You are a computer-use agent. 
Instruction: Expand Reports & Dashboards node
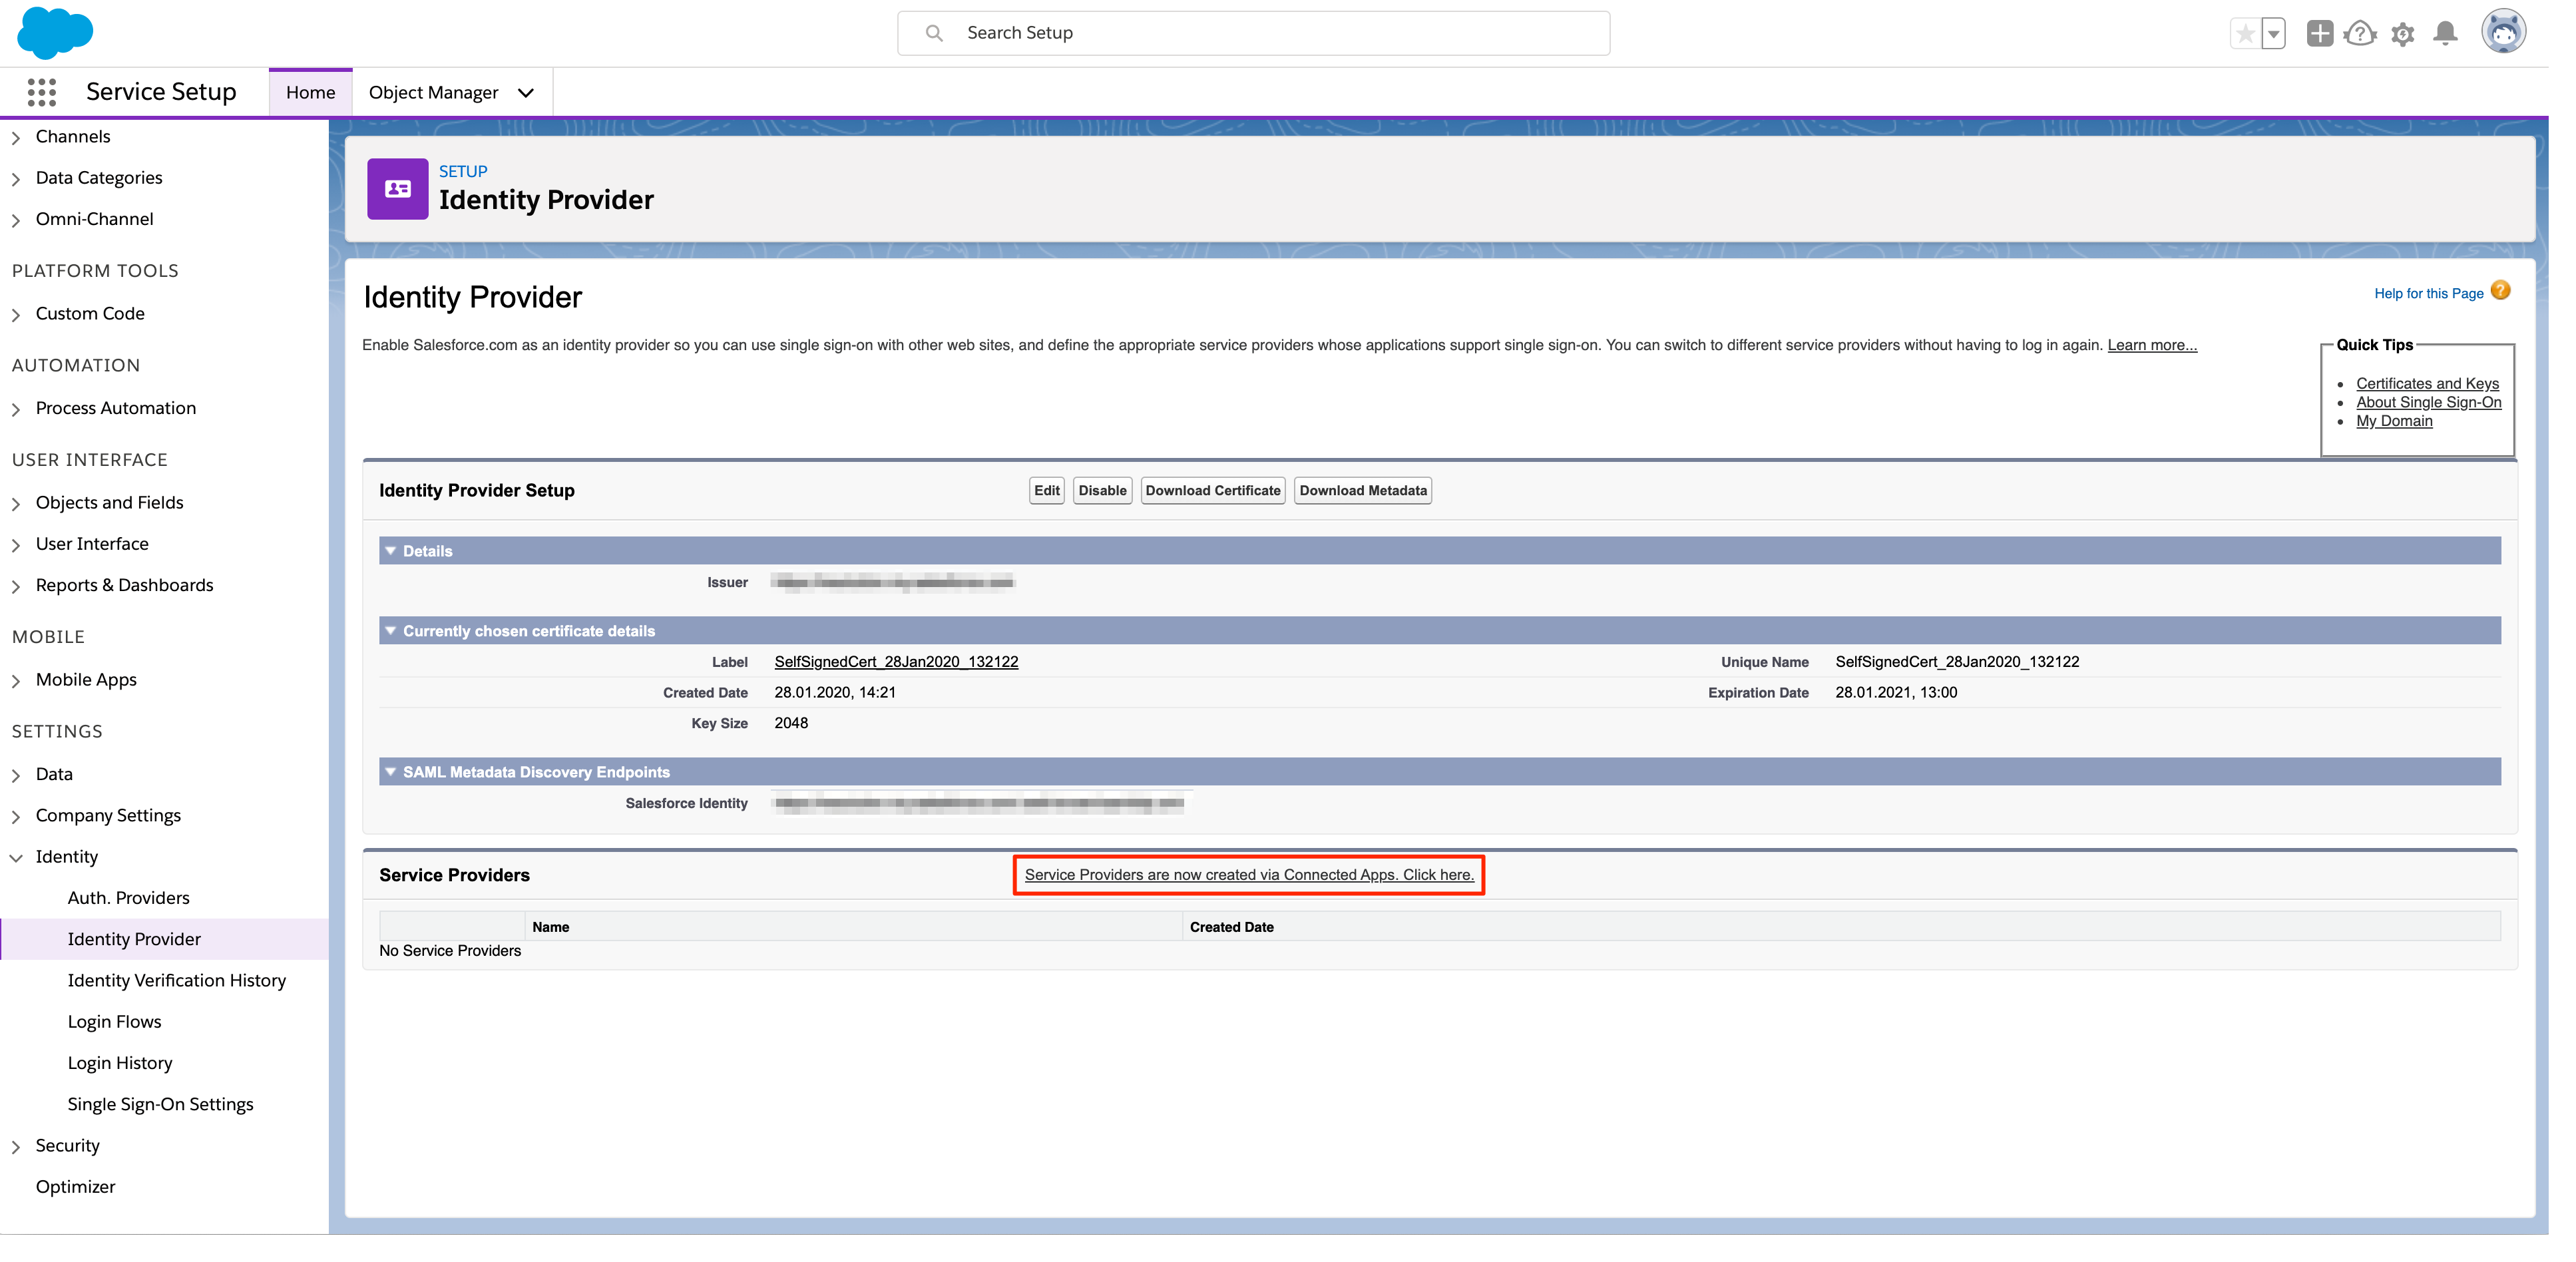tap(16, 586)
